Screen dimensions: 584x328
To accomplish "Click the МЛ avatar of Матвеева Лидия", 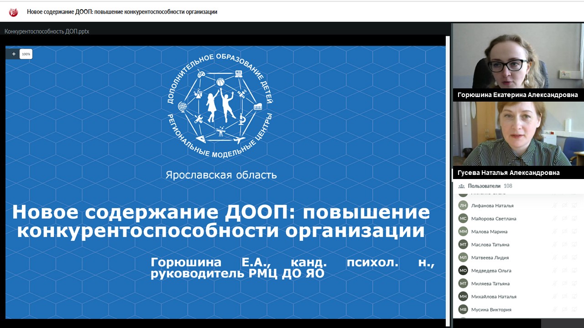I will point(463,257).
